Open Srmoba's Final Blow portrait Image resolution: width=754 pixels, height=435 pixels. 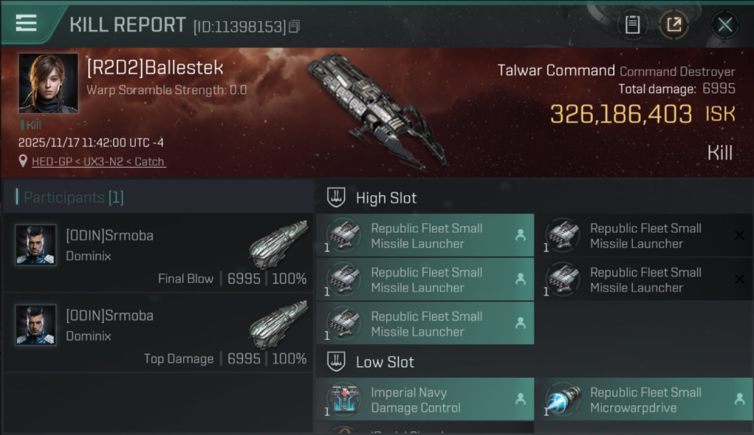[36, 245]
